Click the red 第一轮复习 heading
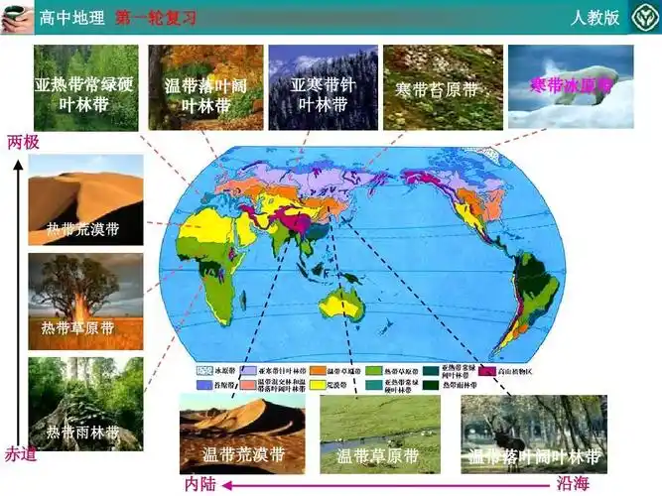The width and height of the screenshot is (662, 496). [156, 18]
